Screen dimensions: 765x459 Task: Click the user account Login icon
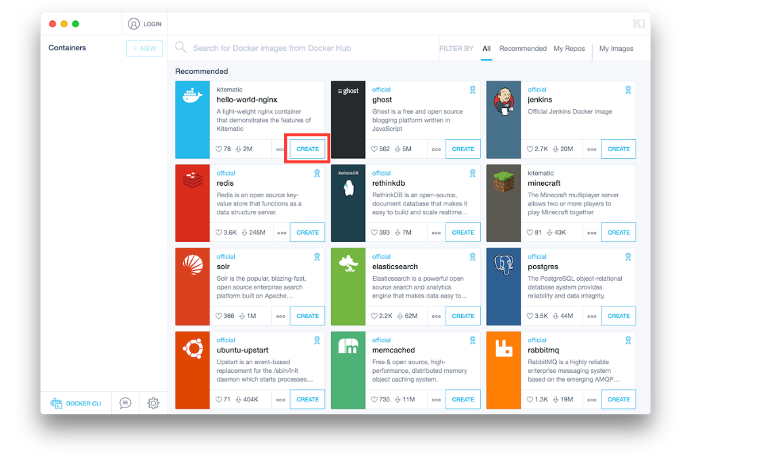[x=134, y=24]
